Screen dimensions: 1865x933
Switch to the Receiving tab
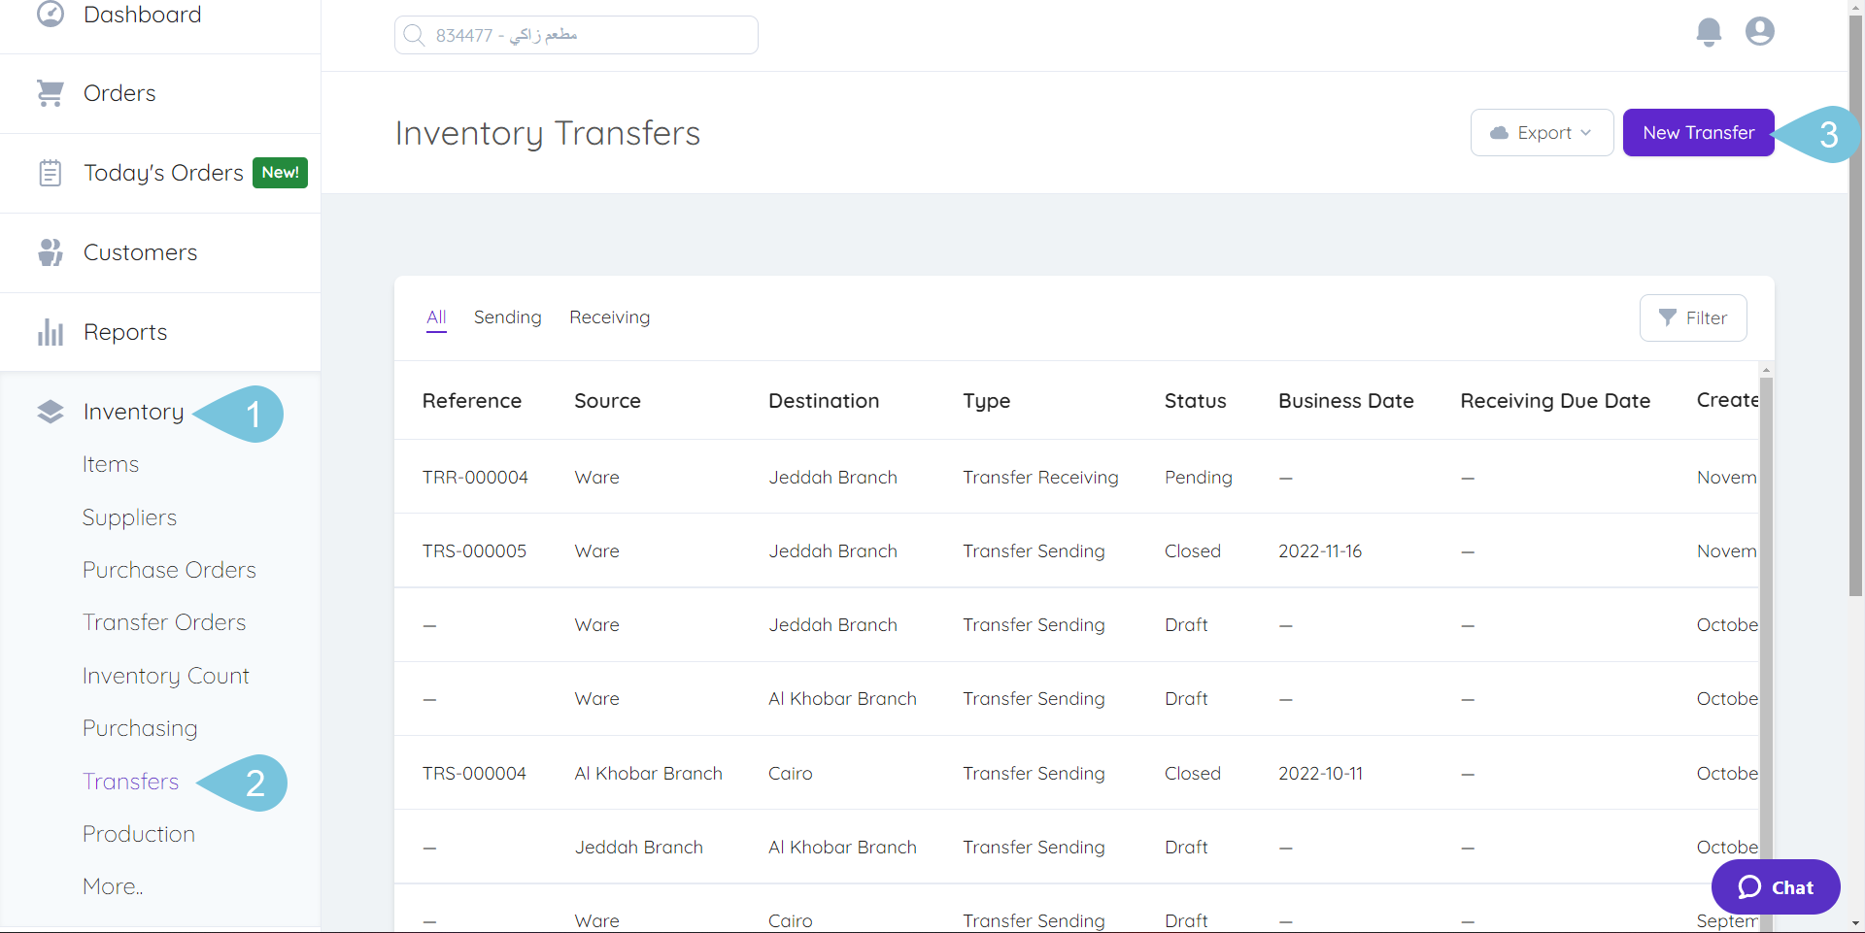609,317
